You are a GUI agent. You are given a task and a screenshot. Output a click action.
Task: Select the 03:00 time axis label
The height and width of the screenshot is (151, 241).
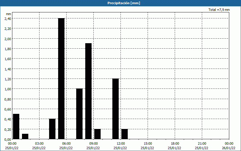[39, 144]
